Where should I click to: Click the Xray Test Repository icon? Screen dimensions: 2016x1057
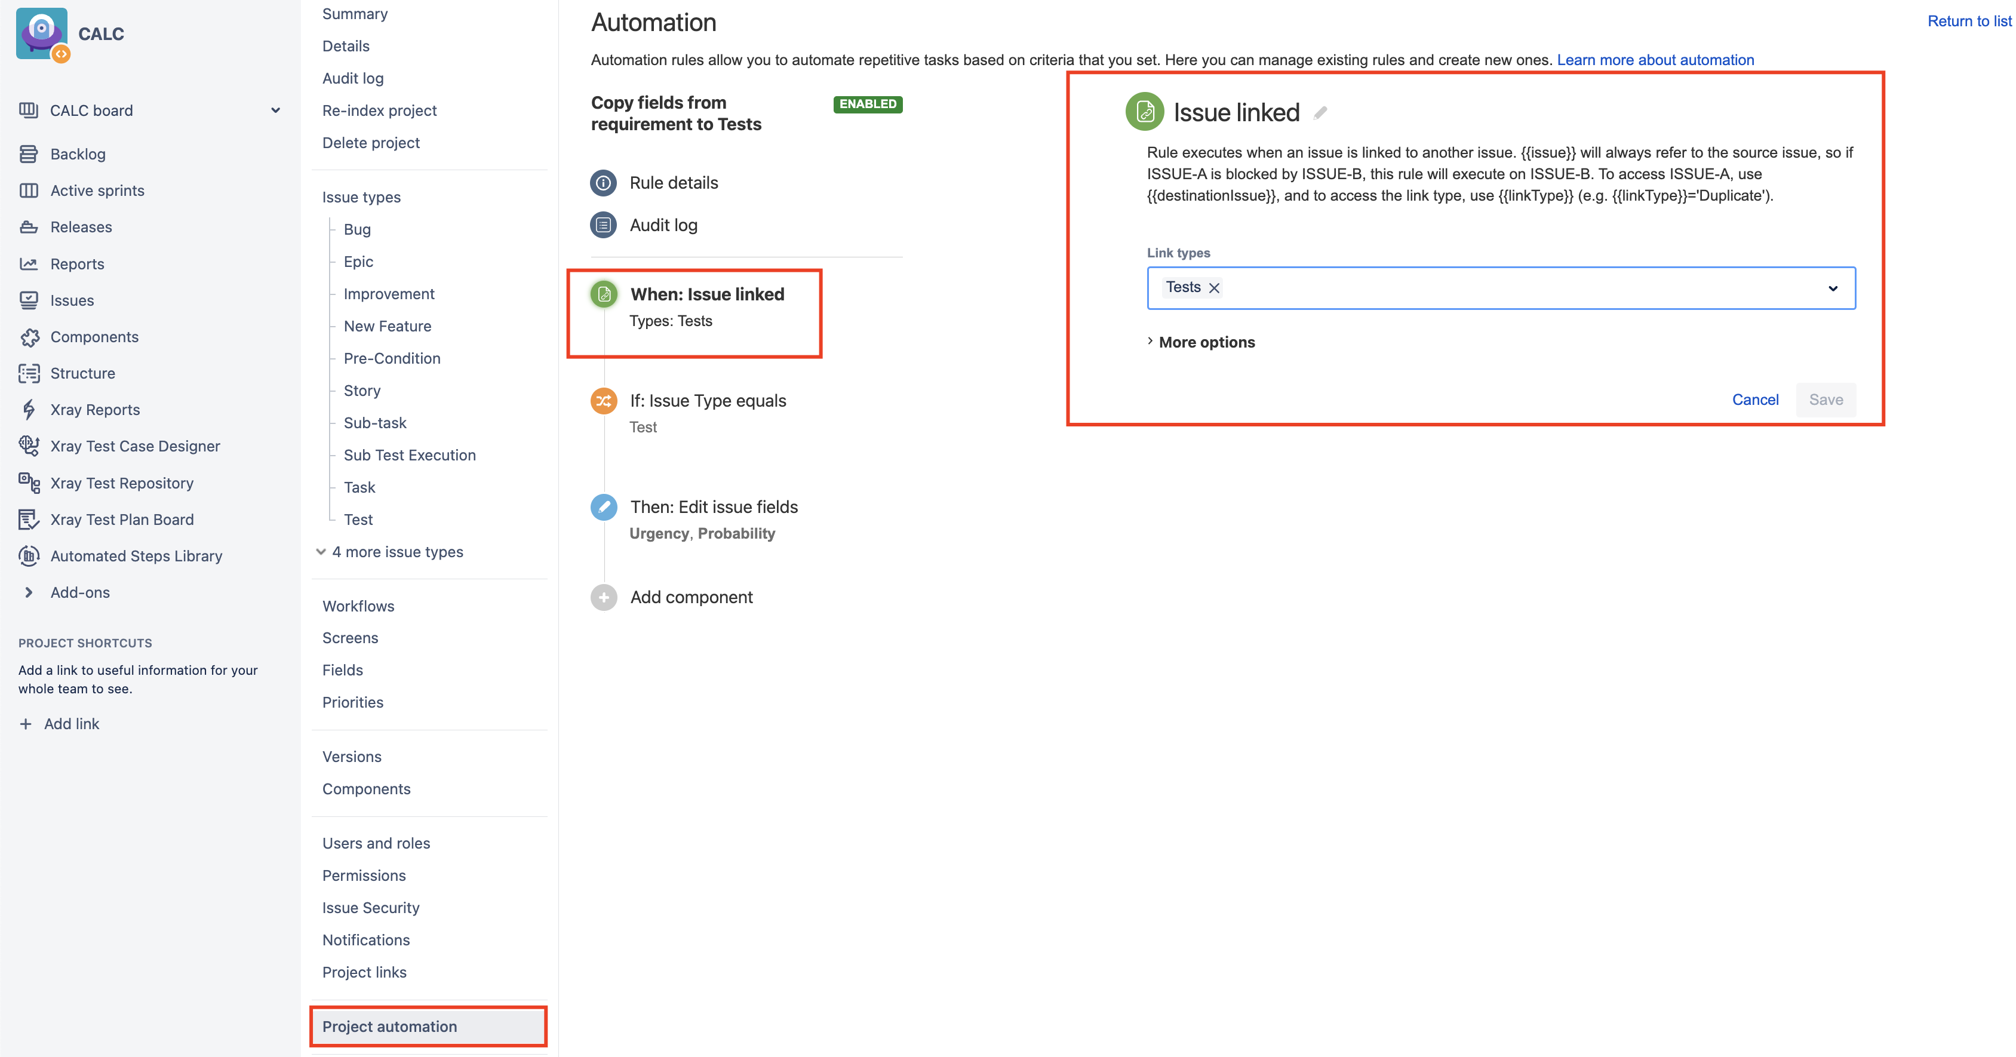(28, 483)
